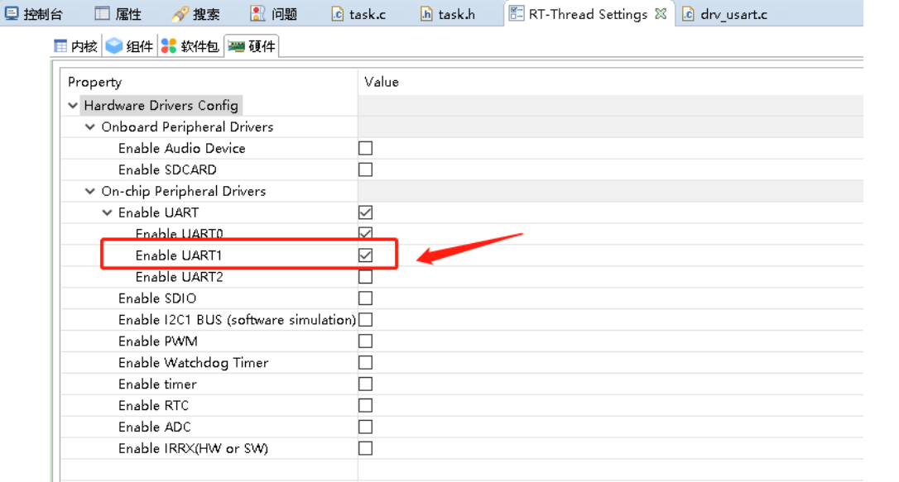Select the Enable Watchdog Timer label

click(x=193, y=362)
